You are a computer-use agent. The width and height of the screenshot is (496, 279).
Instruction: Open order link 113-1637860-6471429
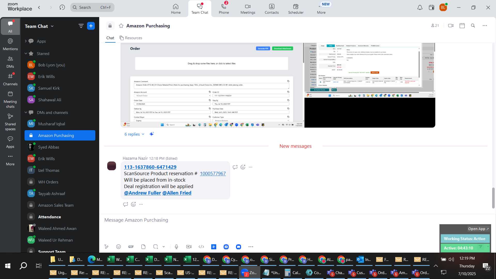[x=150, y=167]
